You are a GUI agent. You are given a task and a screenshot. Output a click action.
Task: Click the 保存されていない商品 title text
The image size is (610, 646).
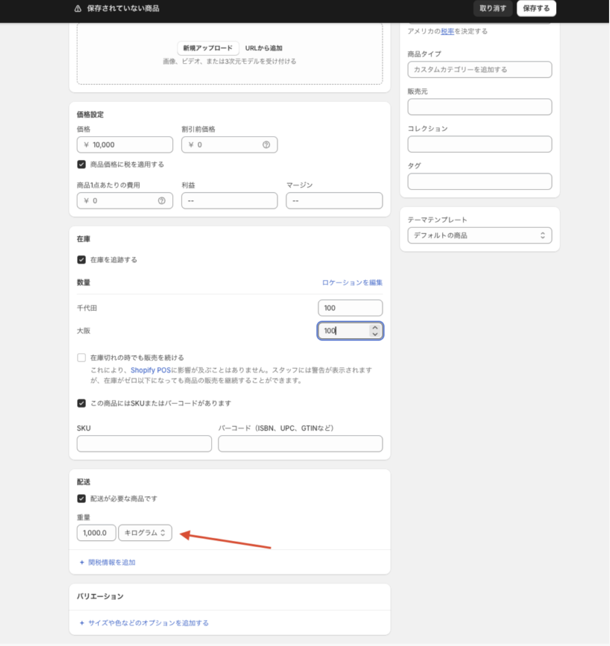(123, 8)
